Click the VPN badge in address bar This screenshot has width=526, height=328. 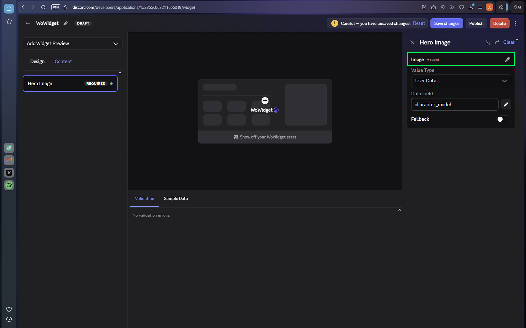pyautogui.click(x=56, y=7)
